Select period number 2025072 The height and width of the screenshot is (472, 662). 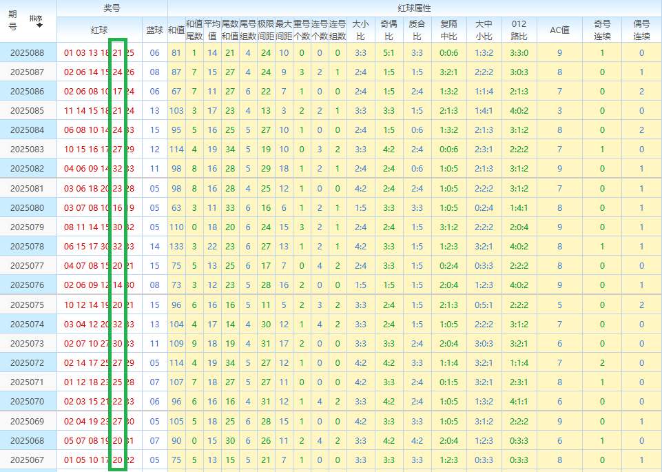pos(27,362)
